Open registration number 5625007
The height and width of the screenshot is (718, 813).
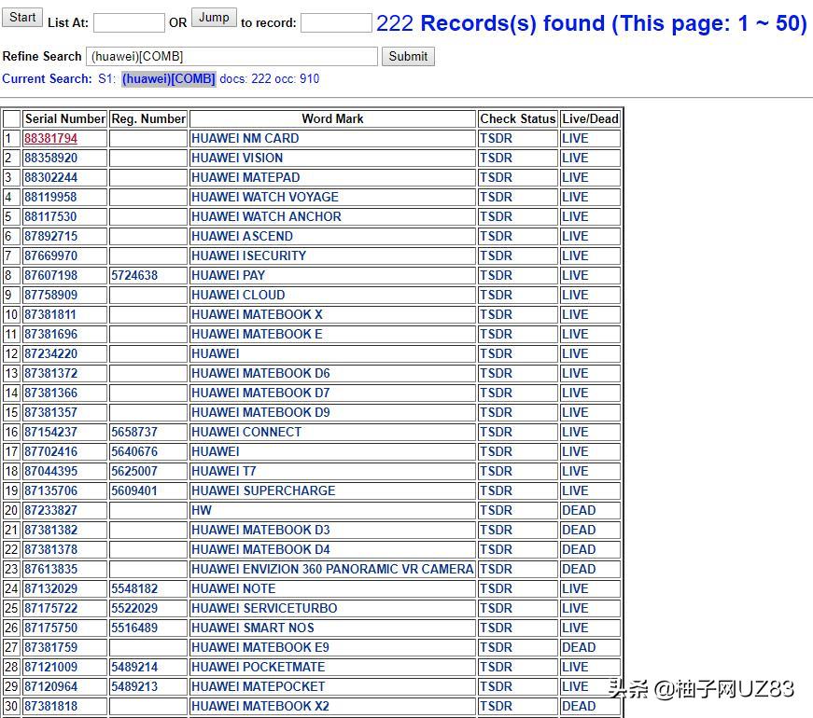[x=134, y=472]
